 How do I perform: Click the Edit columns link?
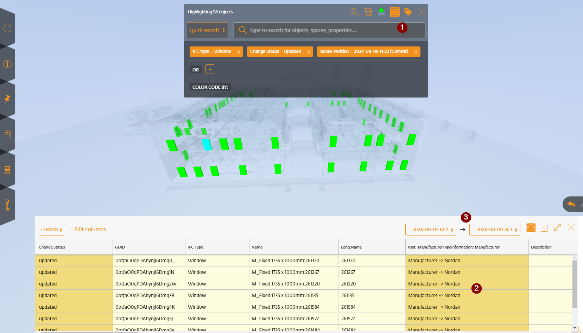pyautogui.click(x=90, y=230)
